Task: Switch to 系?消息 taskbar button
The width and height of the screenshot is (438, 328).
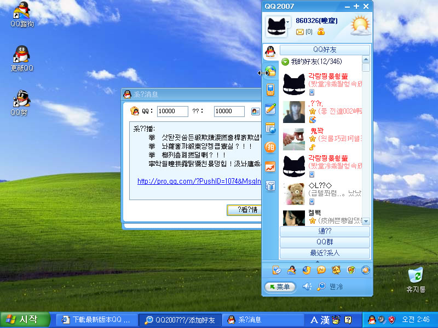Action: [263, 320]
